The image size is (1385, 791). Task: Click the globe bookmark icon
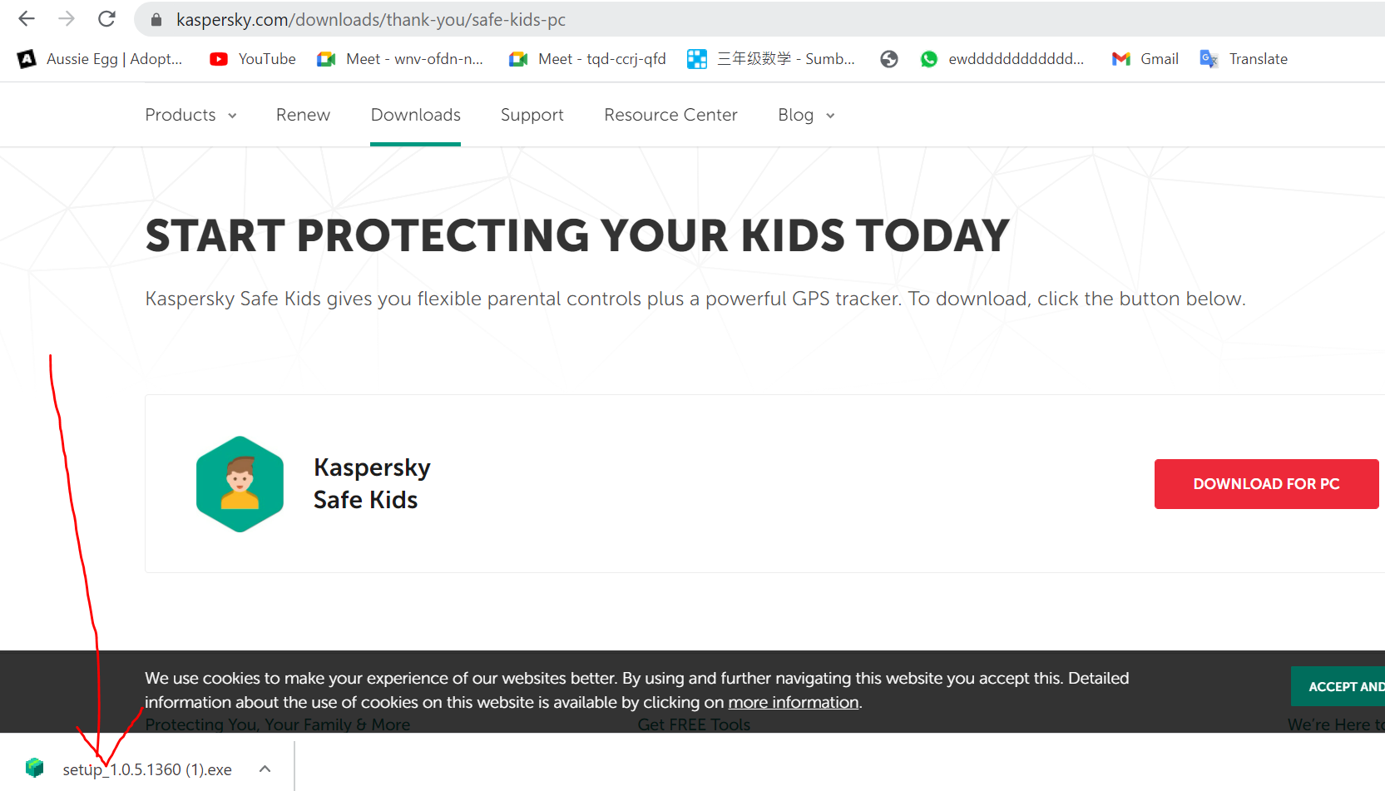point(889,59)
